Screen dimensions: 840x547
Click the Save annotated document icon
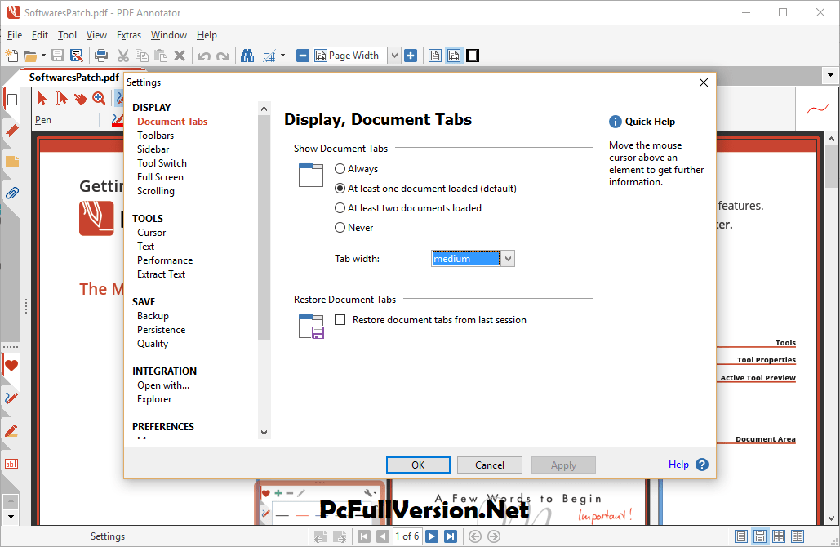pos(77,56)
